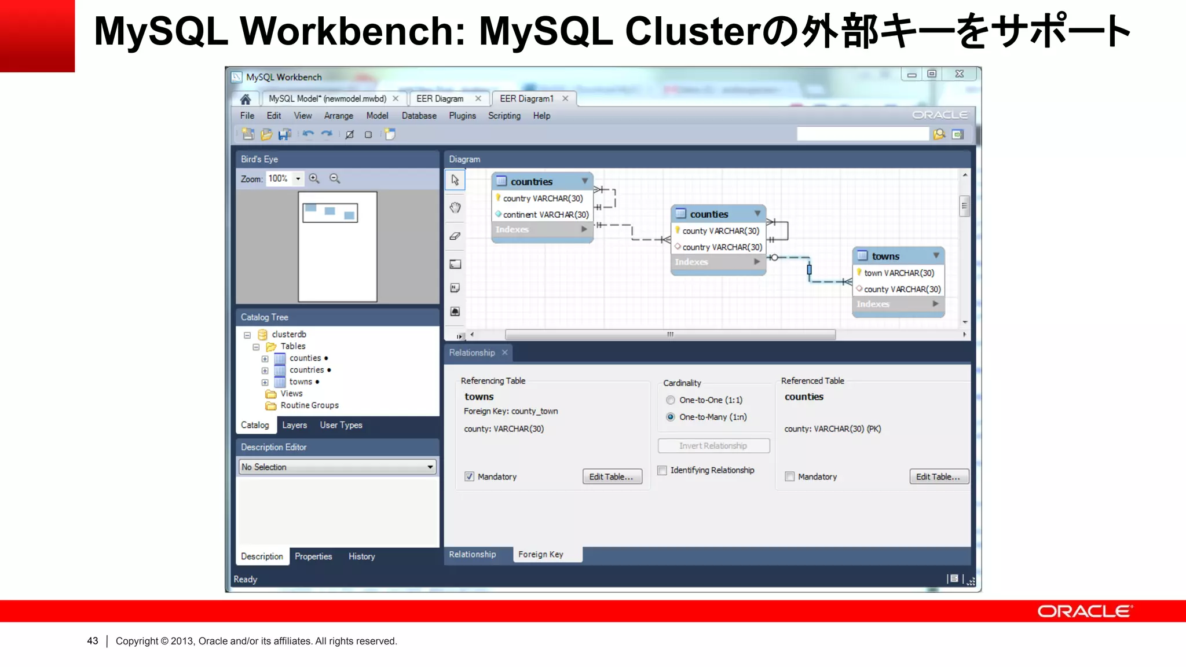This screenshot has height=667, width=1186.
Task: Click the Save toolbar icon
Action: (284, 134)
